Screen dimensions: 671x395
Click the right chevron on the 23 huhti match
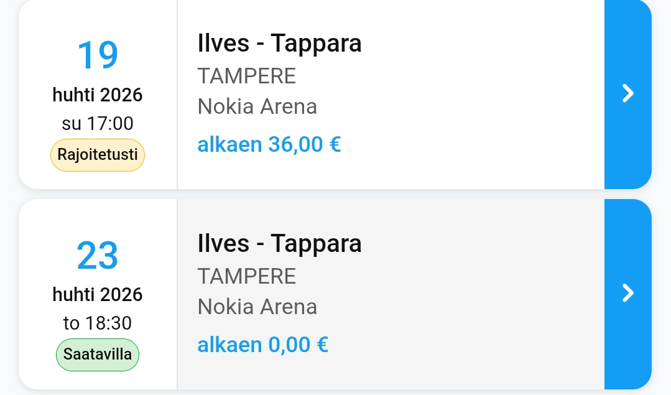point(628,293)
